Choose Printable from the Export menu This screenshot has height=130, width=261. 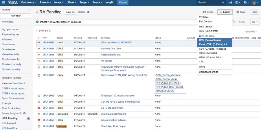214,17
